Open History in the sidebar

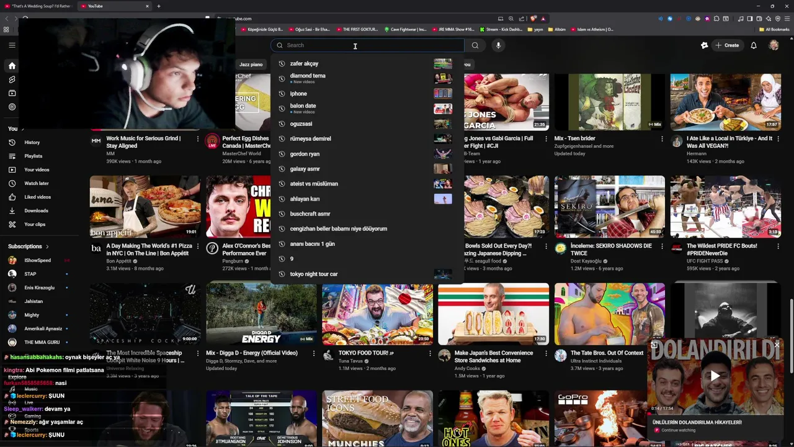[x=32, y=142]
